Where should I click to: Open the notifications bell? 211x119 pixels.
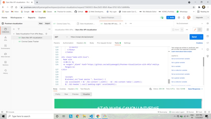click(184, 18)
